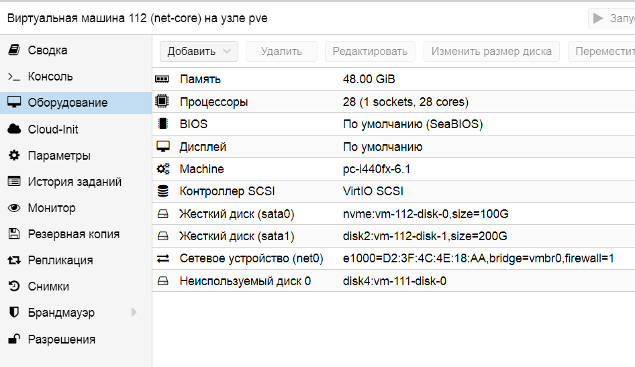Screen dimensions: 635x367
Task: Click the Replication arrows icon
Action: pyautogui.click(x=13, y=260)
